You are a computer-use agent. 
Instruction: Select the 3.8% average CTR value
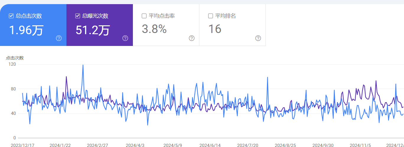coord(154,29)
